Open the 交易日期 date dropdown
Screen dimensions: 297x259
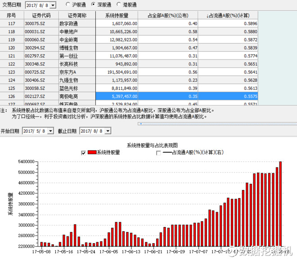(54, 5)
